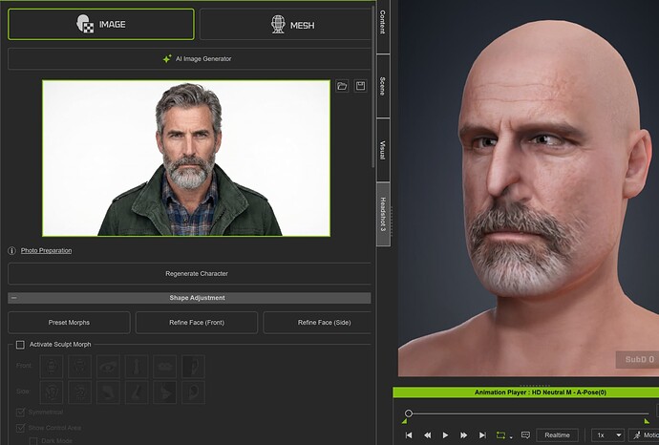Switch to the Visual side tab
The width and height of the screenshot is (659, 445).
tap(383, 150)
